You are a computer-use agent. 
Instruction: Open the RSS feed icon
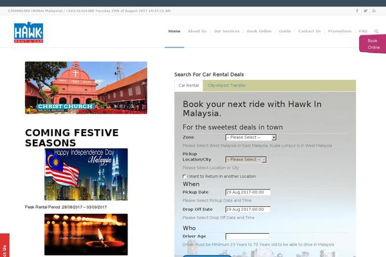point(374,11)
